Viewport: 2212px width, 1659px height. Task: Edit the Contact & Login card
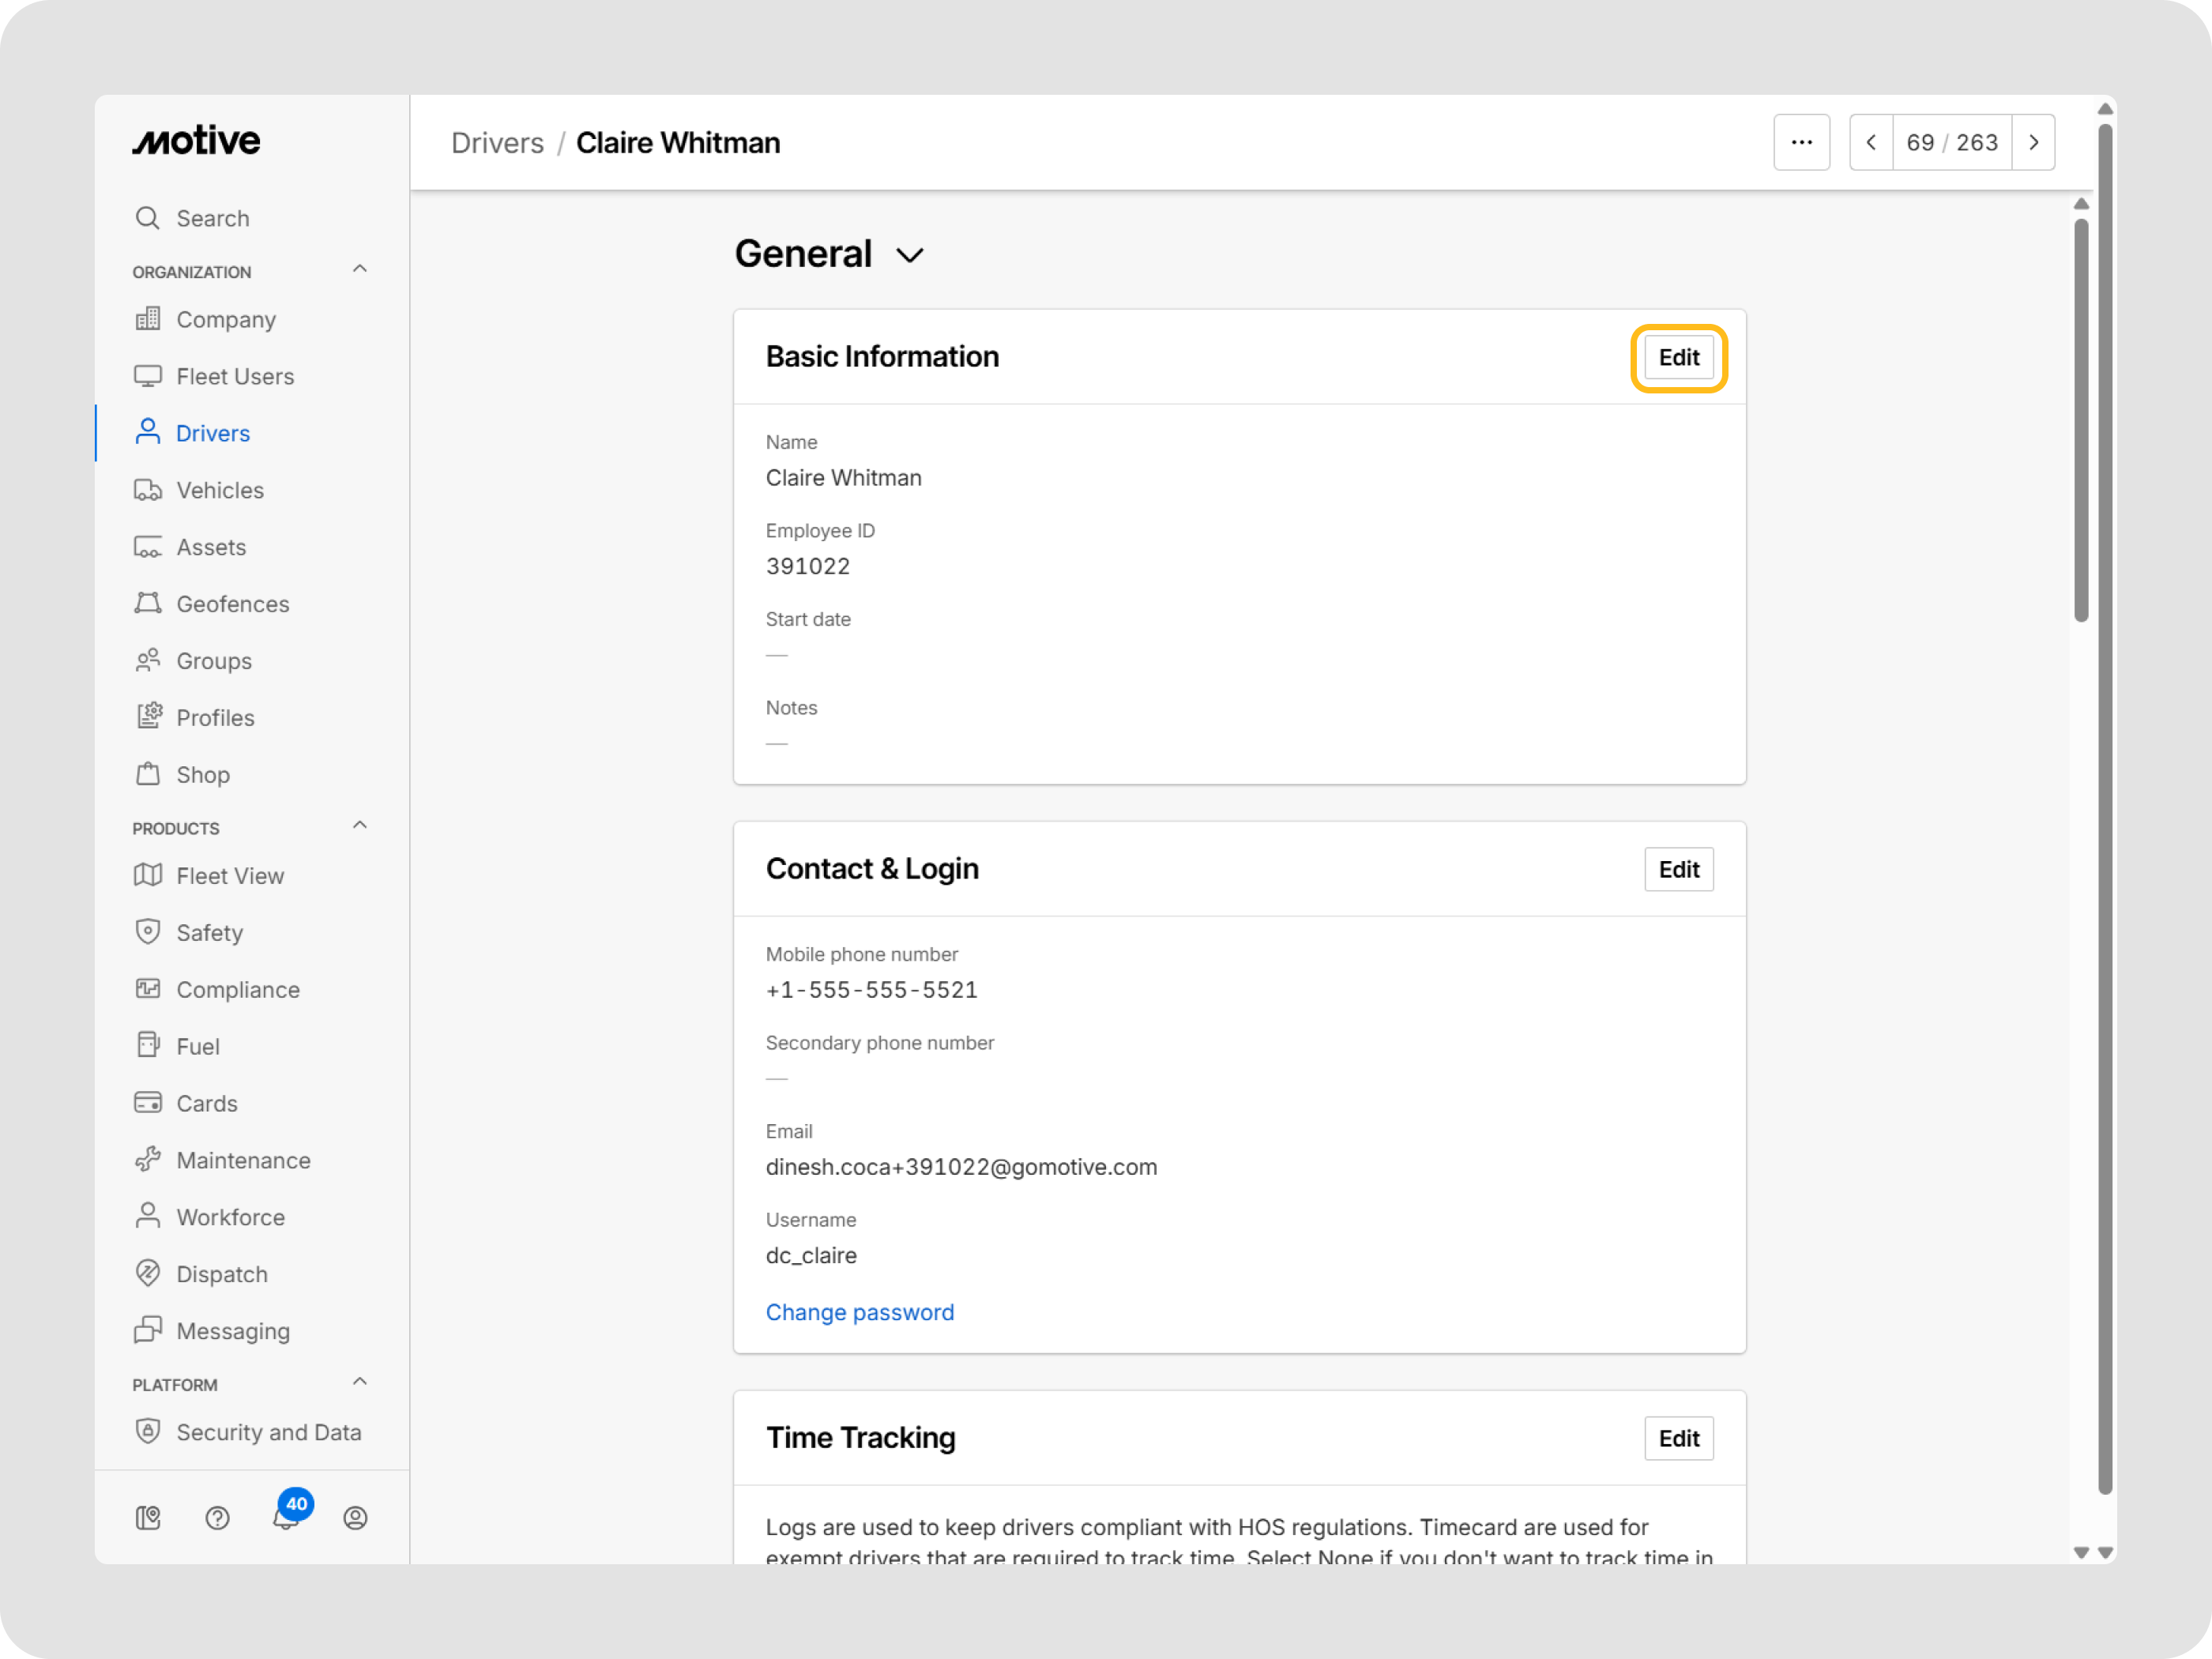[1678, 869]
